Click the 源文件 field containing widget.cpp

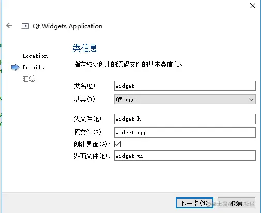point(185,132)
